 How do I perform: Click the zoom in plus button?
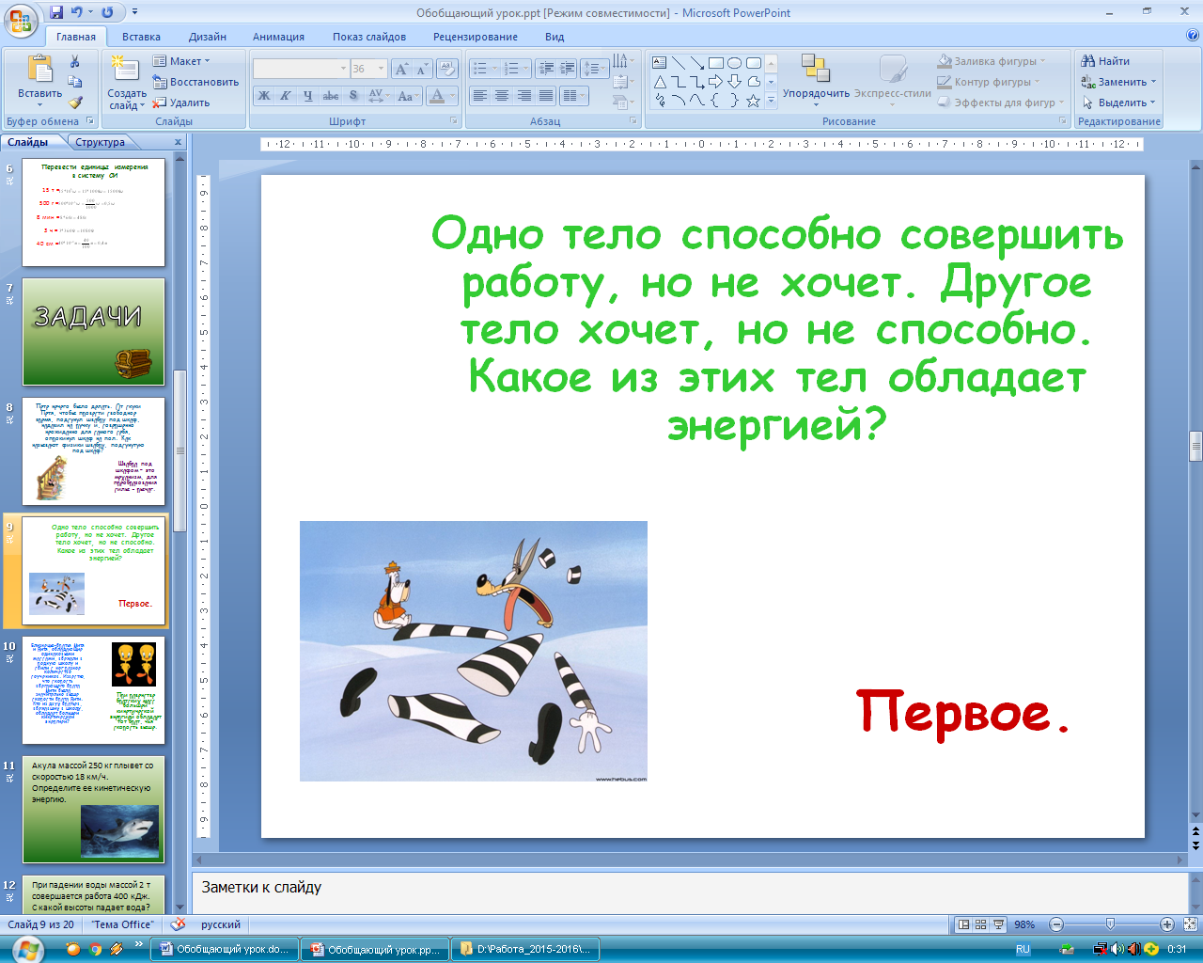(x=1166, y=924)
